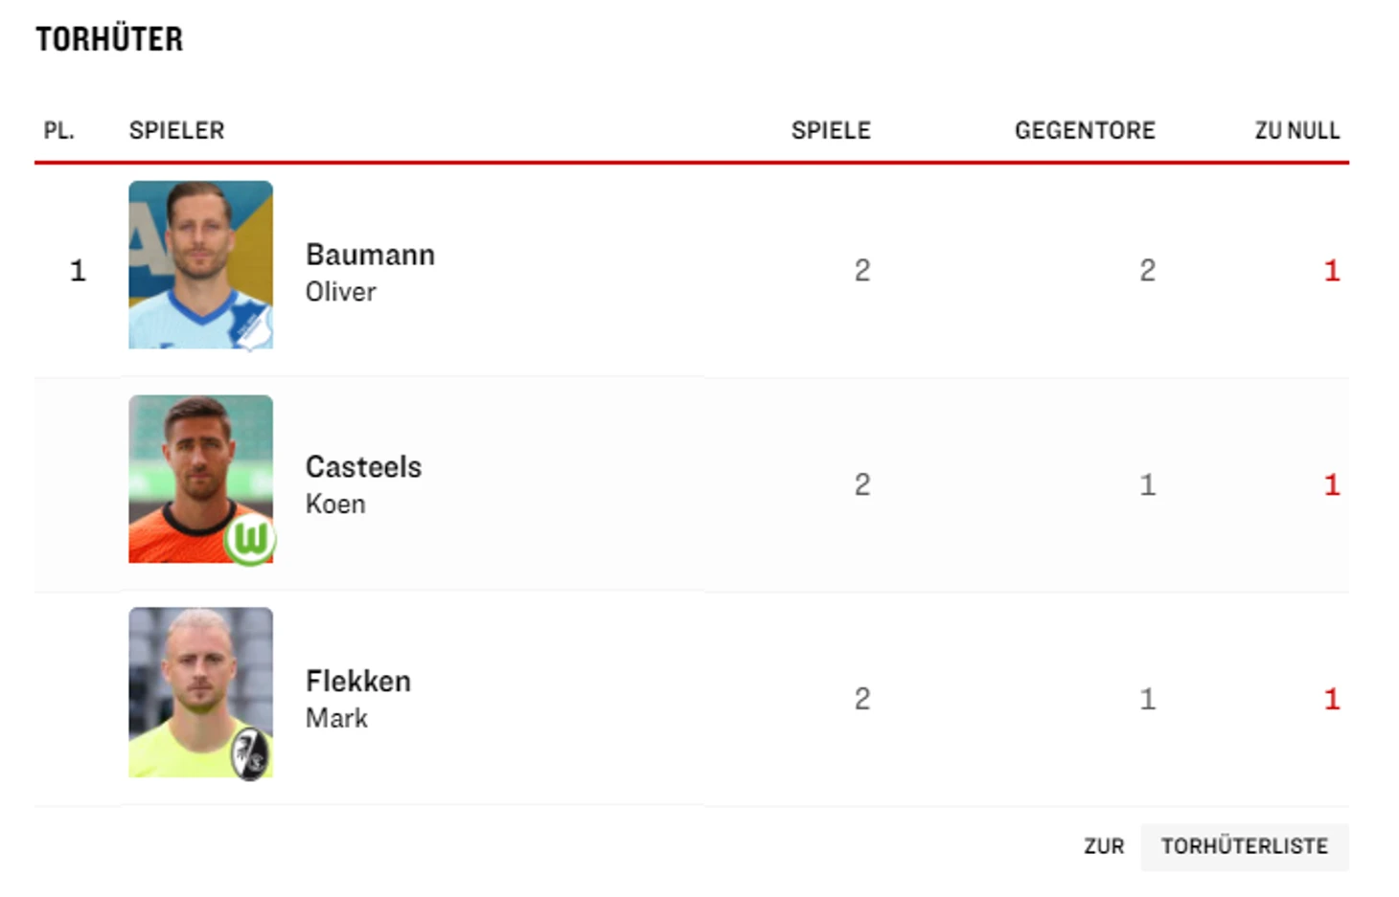This screenshot has width=1399, height=897.
Task: Sort by the Gegentore column header
Action: [1085, 130]
